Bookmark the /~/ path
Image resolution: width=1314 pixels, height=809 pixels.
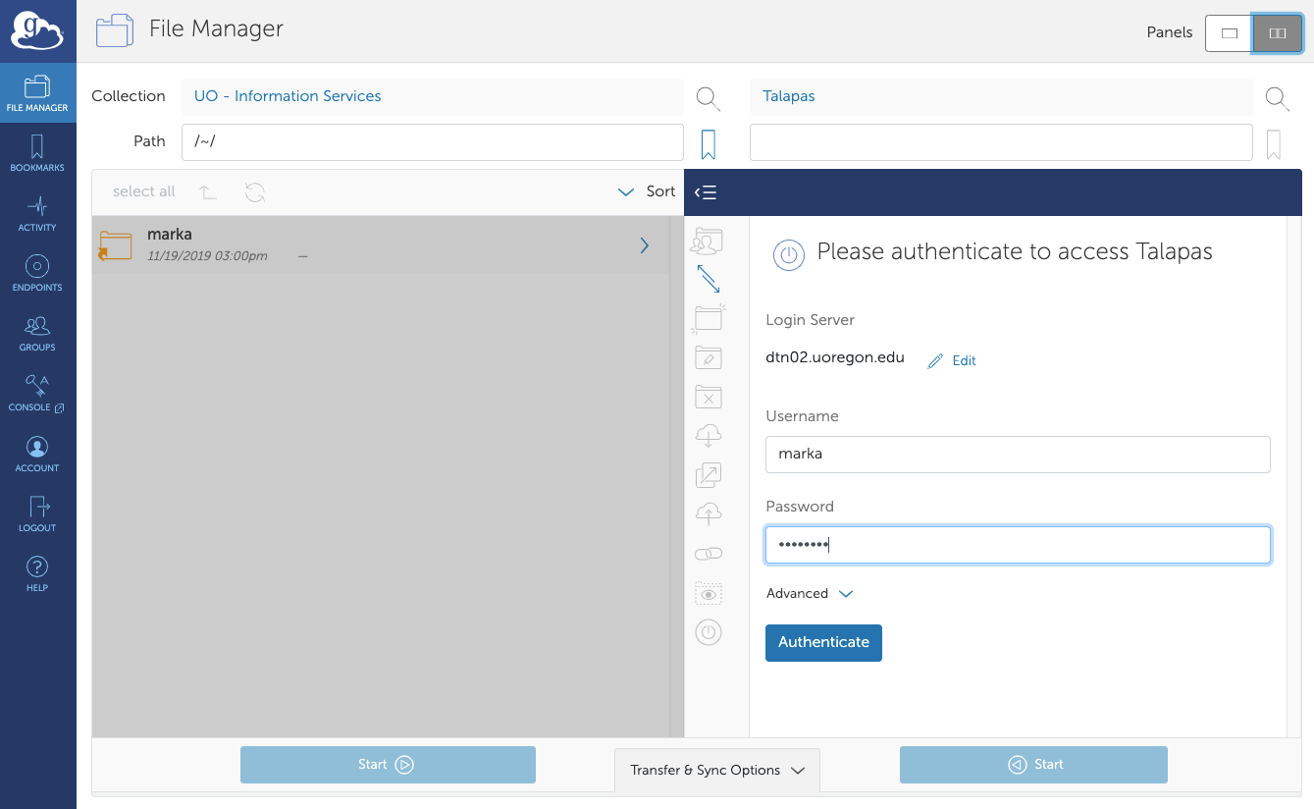coord(708,143)
